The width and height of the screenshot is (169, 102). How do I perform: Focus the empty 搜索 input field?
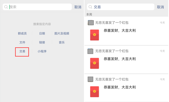(x=37, y=7)
